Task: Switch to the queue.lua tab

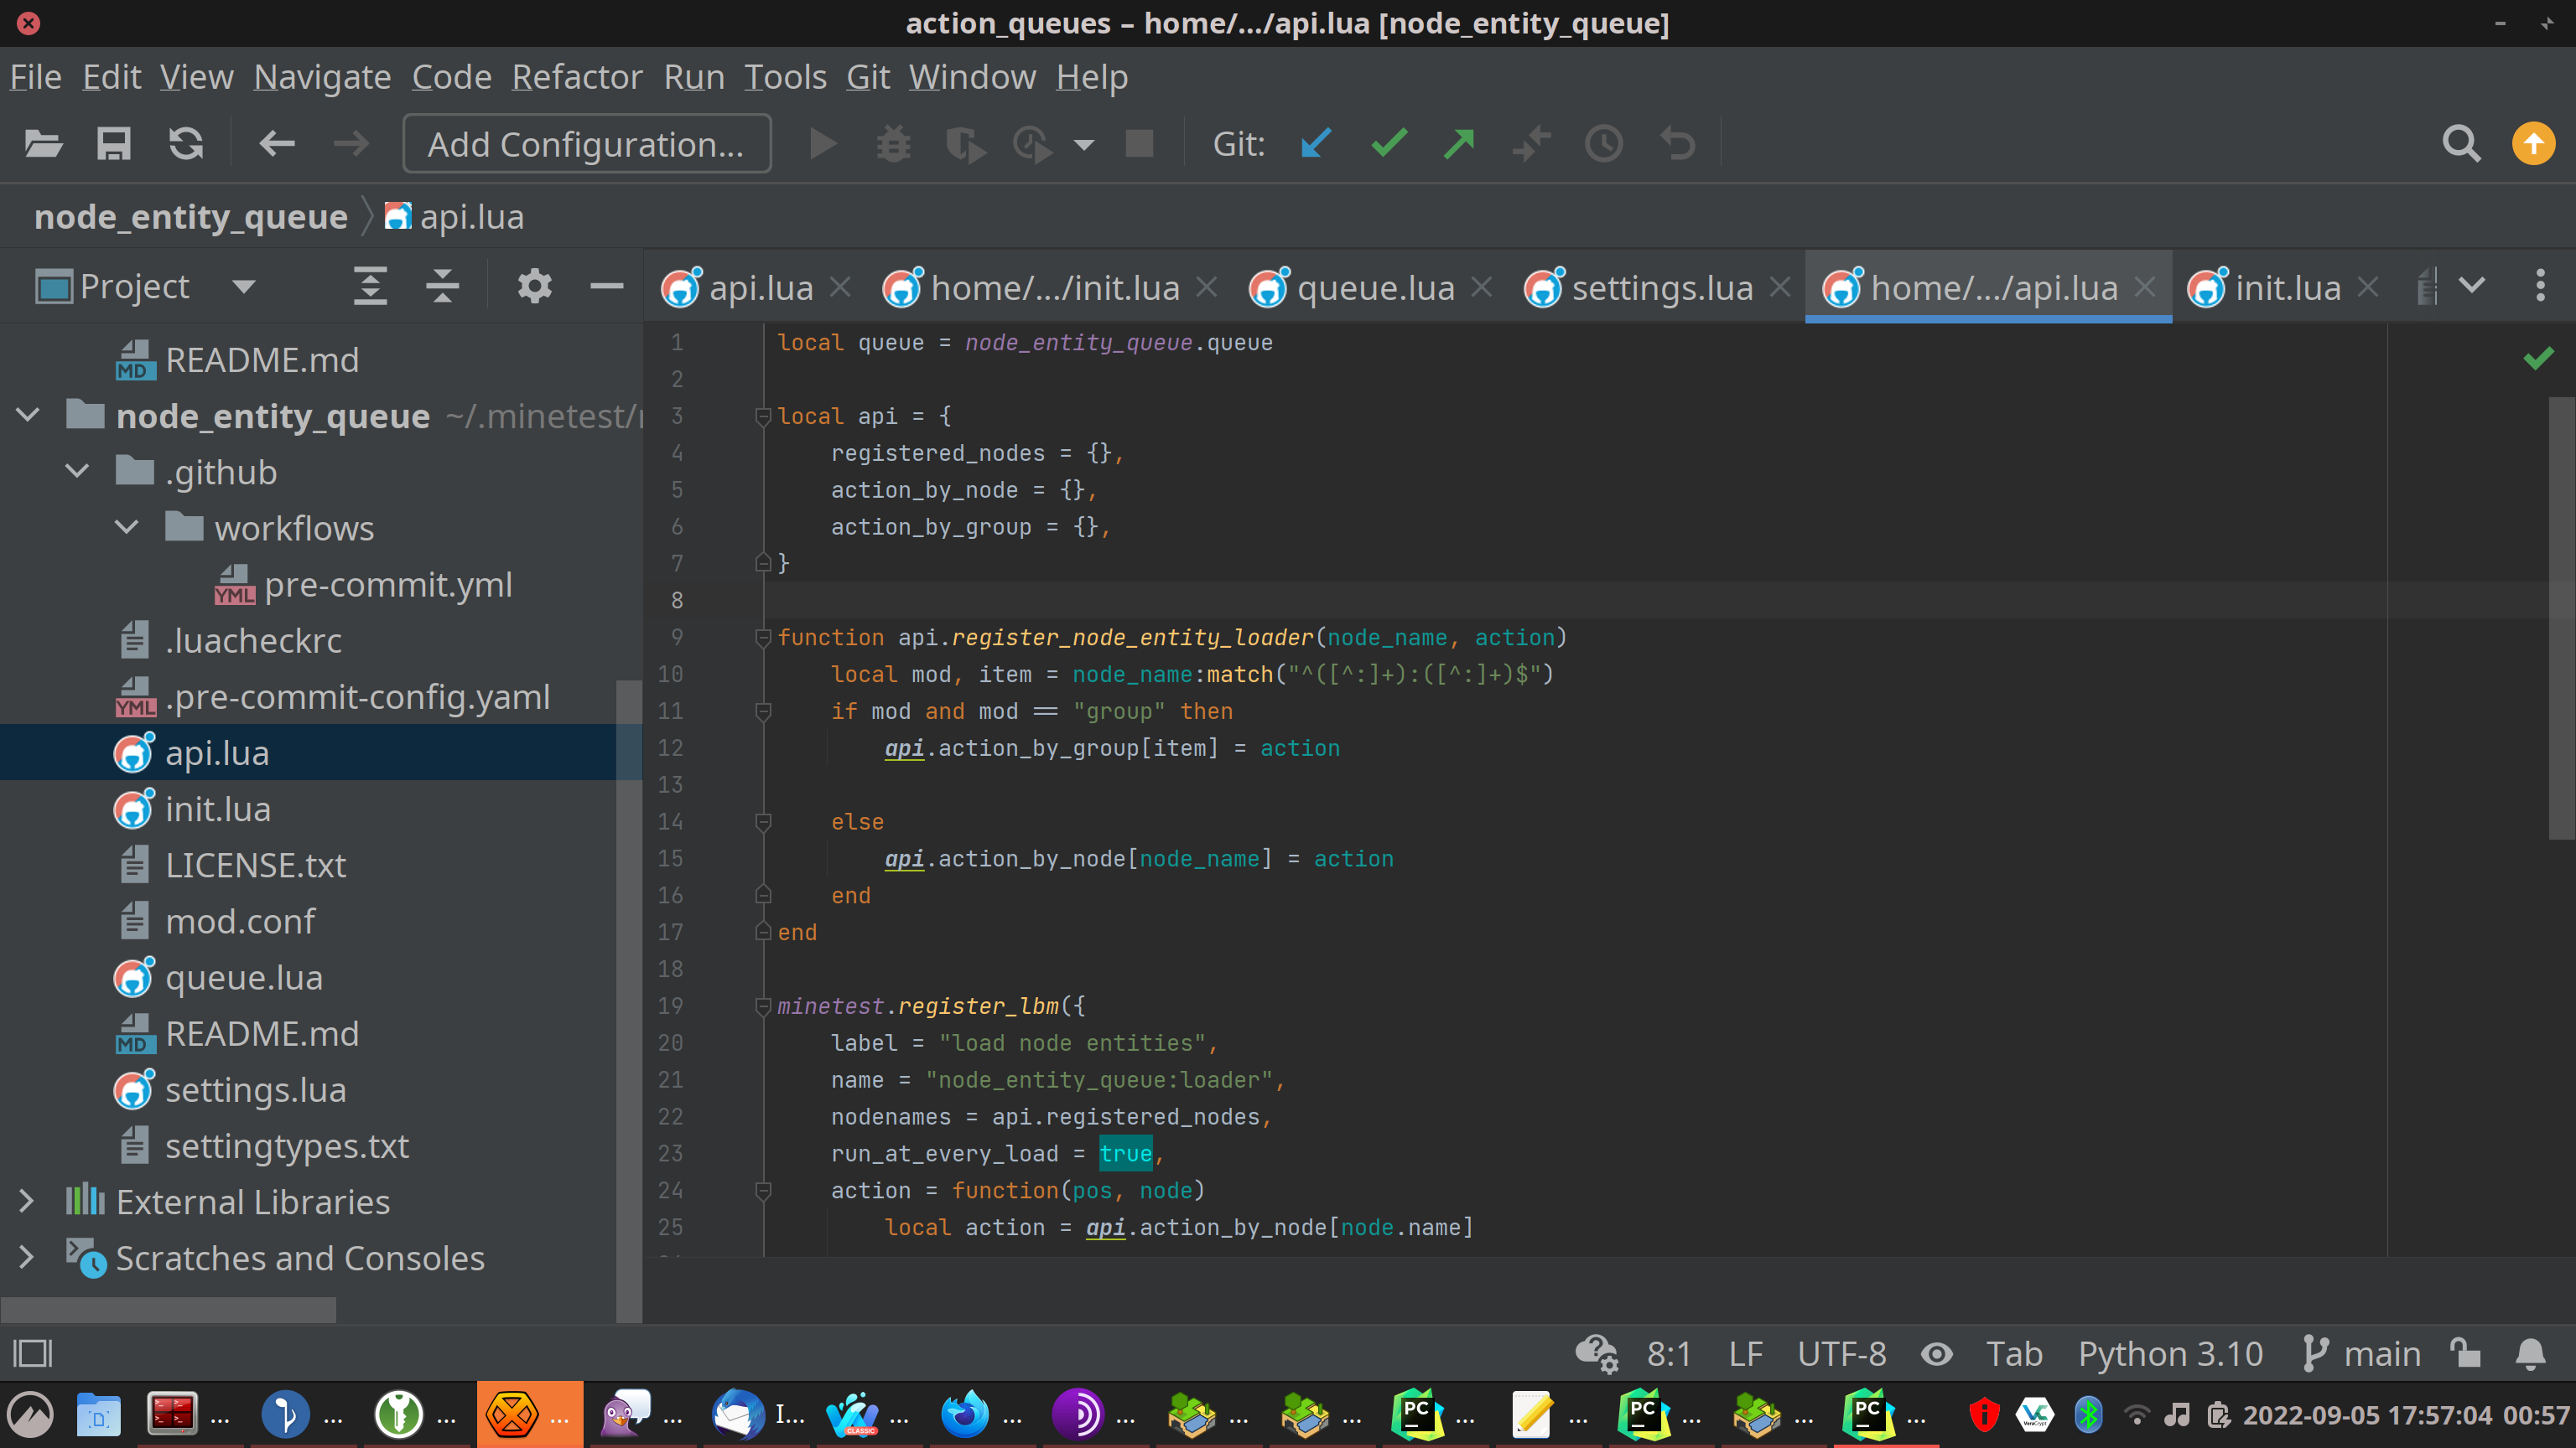Action: 1375,287
